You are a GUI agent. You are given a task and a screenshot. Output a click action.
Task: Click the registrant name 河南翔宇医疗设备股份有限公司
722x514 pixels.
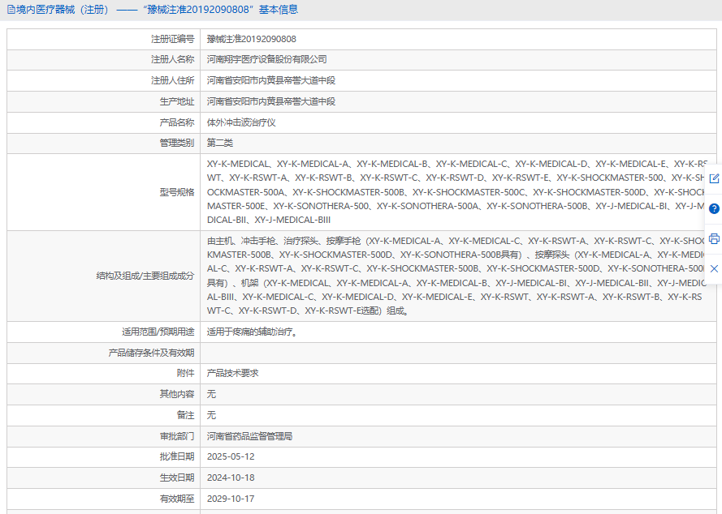266,59
